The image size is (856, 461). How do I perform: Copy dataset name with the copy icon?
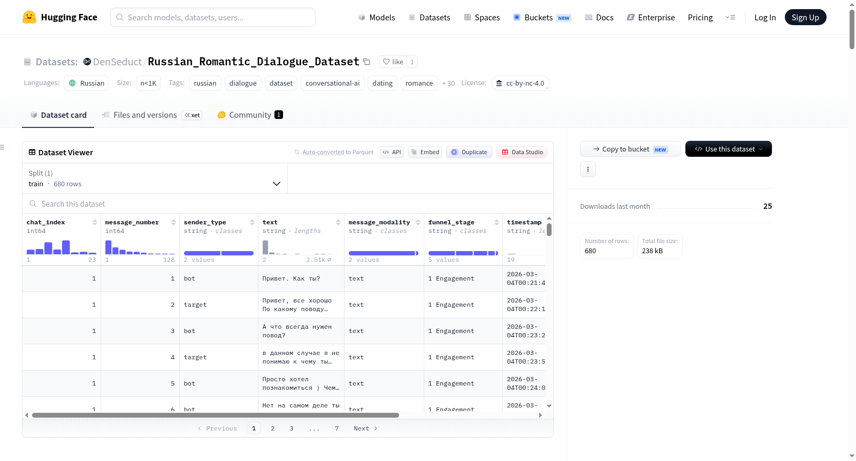(366, 62)
